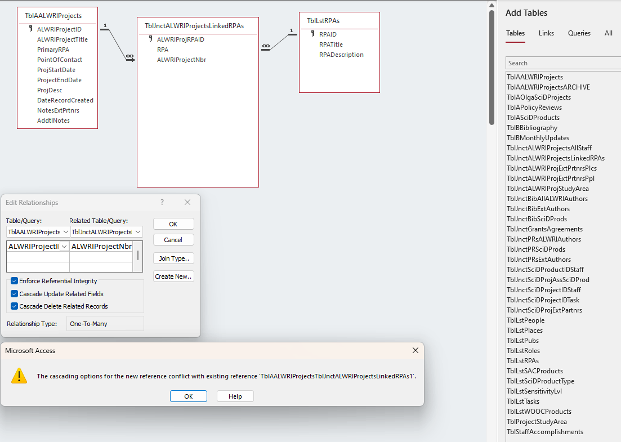Select TblJnctALWRIProjectsAllStaff in the list
Screen dimensions: 621x442
pos(549,148)
